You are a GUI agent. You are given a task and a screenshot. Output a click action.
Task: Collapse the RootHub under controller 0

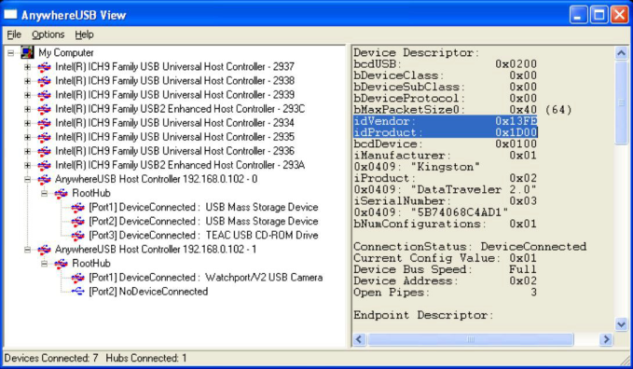coord(45,194)
